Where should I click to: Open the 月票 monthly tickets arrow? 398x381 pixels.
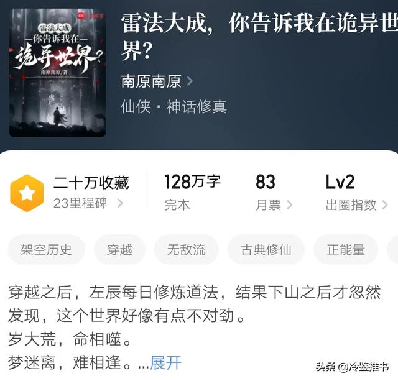[289, 204]
